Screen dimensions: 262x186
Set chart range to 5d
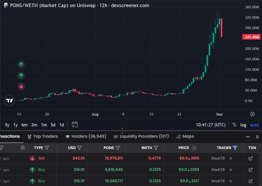[x=53, y=125]
